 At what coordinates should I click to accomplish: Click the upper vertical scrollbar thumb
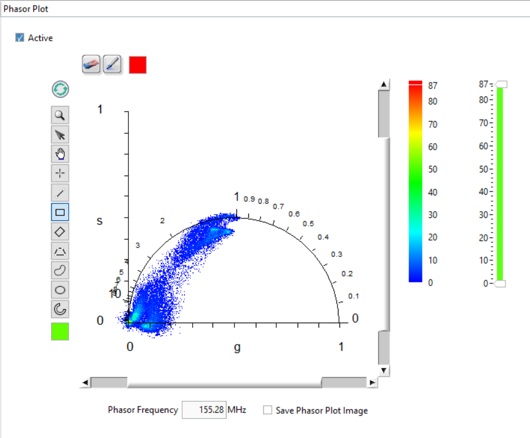coord(384,114)
